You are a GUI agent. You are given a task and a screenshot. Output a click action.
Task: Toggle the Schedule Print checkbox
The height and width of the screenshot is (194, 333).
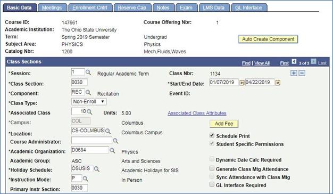(212, 135)
